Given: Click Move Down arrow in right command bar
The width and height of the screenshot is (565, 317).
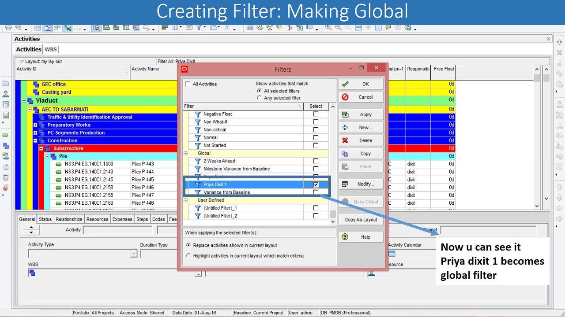Looking at the screenshot, I should [x=559, y=198].
